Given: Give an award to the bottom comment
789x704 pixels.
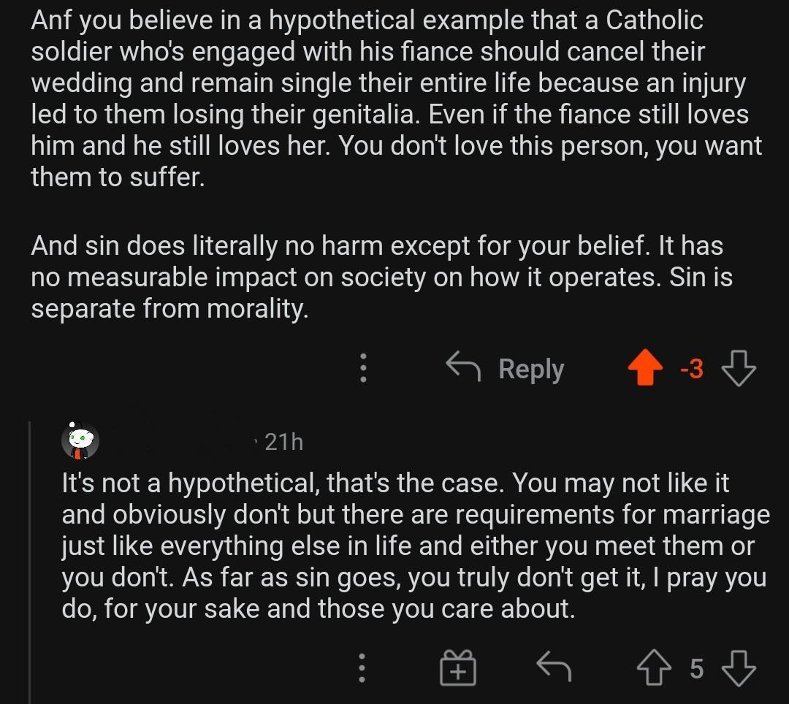Looking at the screenshot, I should click(x=458, y=666).
